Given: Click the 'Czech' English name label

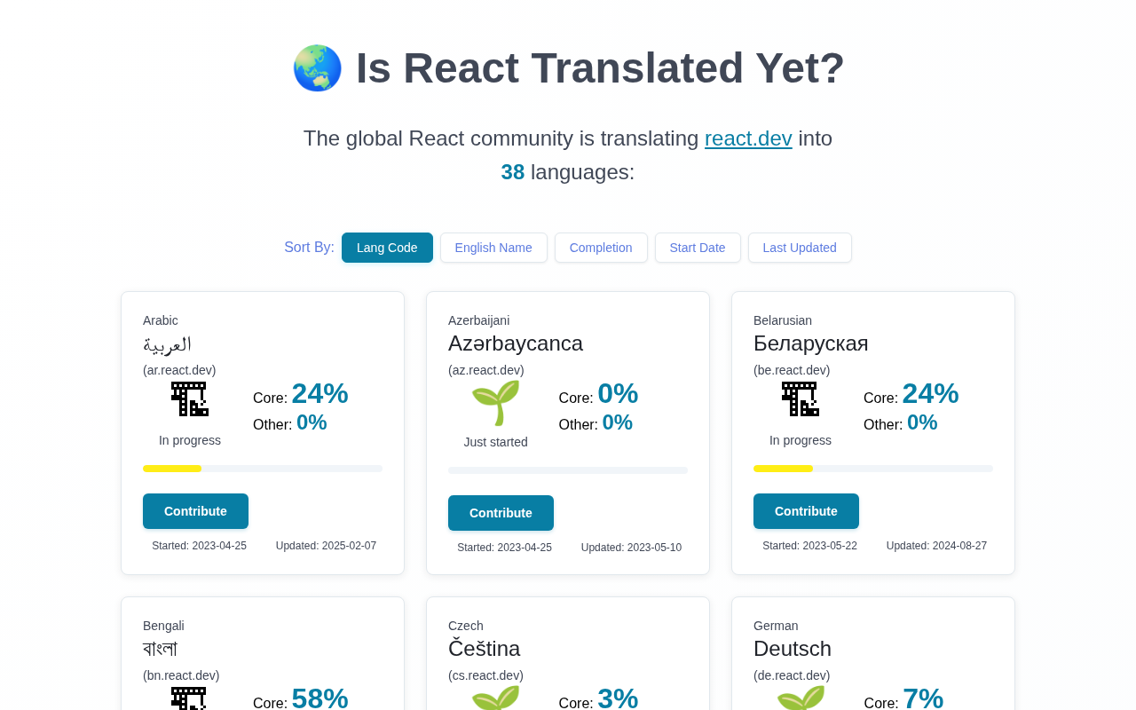Looking at the screenshot, I should click(x=466, y=626).
